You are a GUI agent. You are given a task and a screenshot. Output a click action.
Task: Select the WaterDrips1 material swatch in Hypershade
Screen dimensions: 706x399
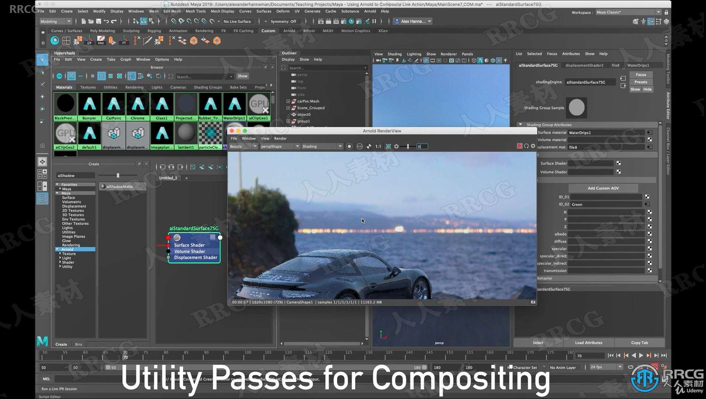coord(234,106)
